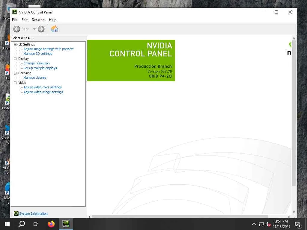Open Adjust video image settings

43,92
